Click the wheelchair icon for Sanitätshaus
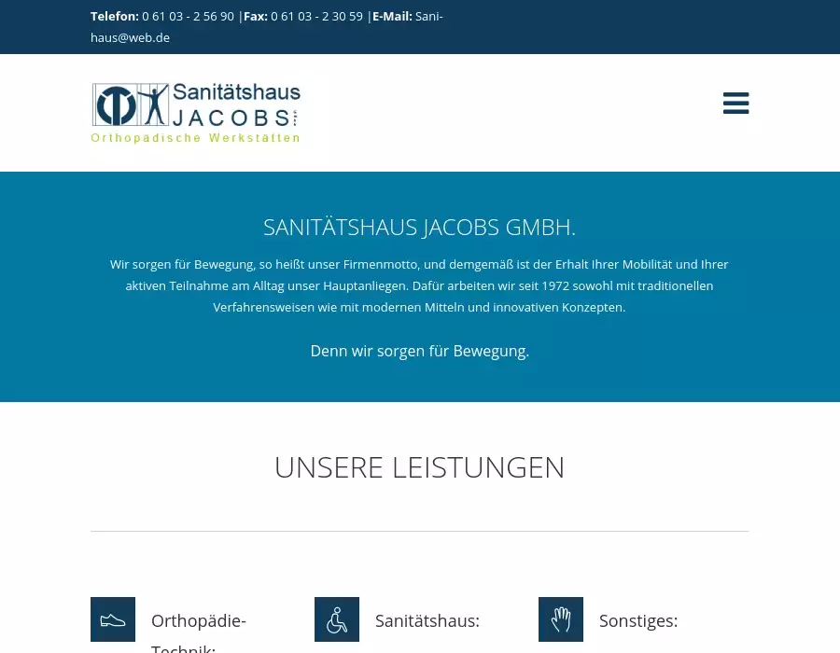This screenshot has height=653, width=840. pyautogui.click(x=337, y=619)
